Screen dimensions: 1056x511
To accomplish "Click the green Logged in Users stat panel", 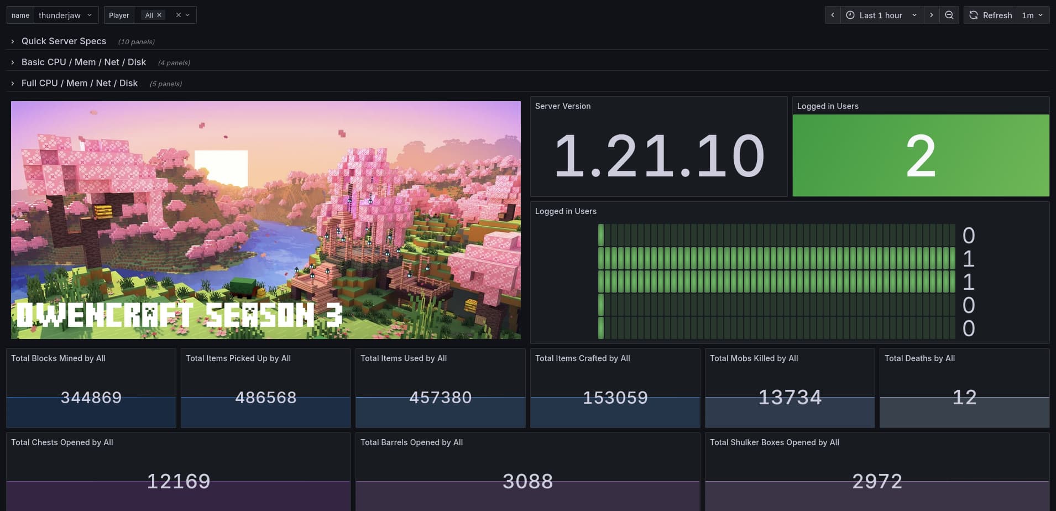I will point(921,155).
